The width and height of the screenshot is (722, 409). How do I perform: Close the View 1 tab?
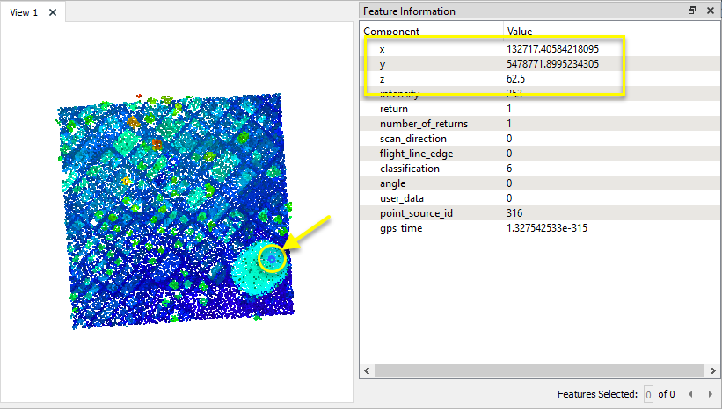coord(53,12)
